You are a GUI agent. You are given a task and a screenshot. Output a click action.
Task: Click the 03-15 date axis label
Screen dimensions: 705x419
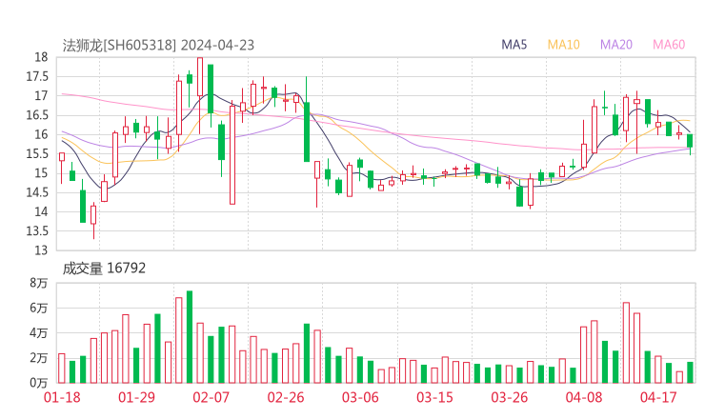[x=434, y=397]
